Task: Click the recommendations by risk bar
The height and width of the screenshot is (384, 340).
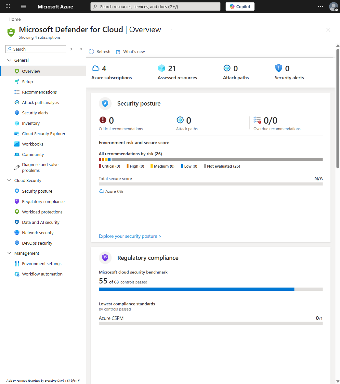Action: pyautogui.click(x=211, y=160)
